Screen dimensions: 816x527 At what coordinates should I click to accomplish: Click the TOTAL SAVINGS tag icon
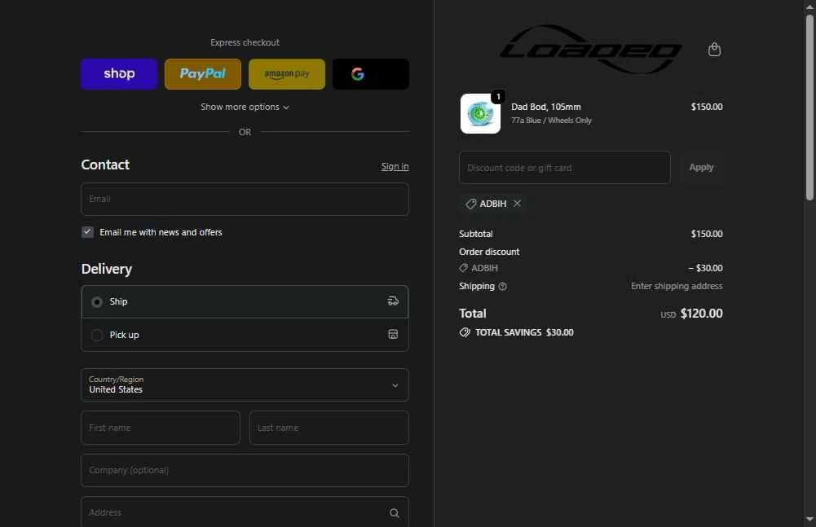[465, 332]
